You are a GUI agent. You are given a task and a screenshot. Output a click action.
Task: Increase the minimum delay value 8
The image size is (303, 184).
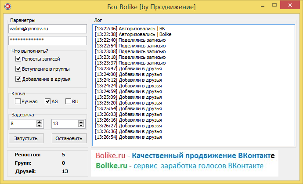tap(39, 122)
